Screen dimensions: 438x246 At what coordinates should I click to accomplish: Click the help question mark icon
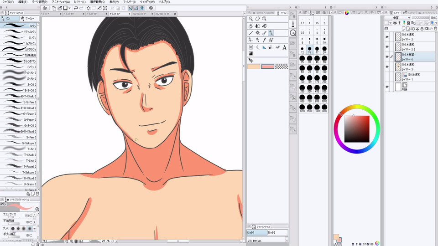pos(151,8)
